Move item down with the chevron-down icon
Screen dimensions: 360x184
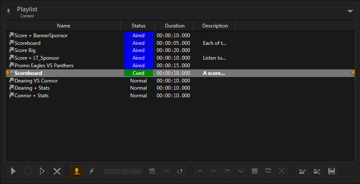214,171
